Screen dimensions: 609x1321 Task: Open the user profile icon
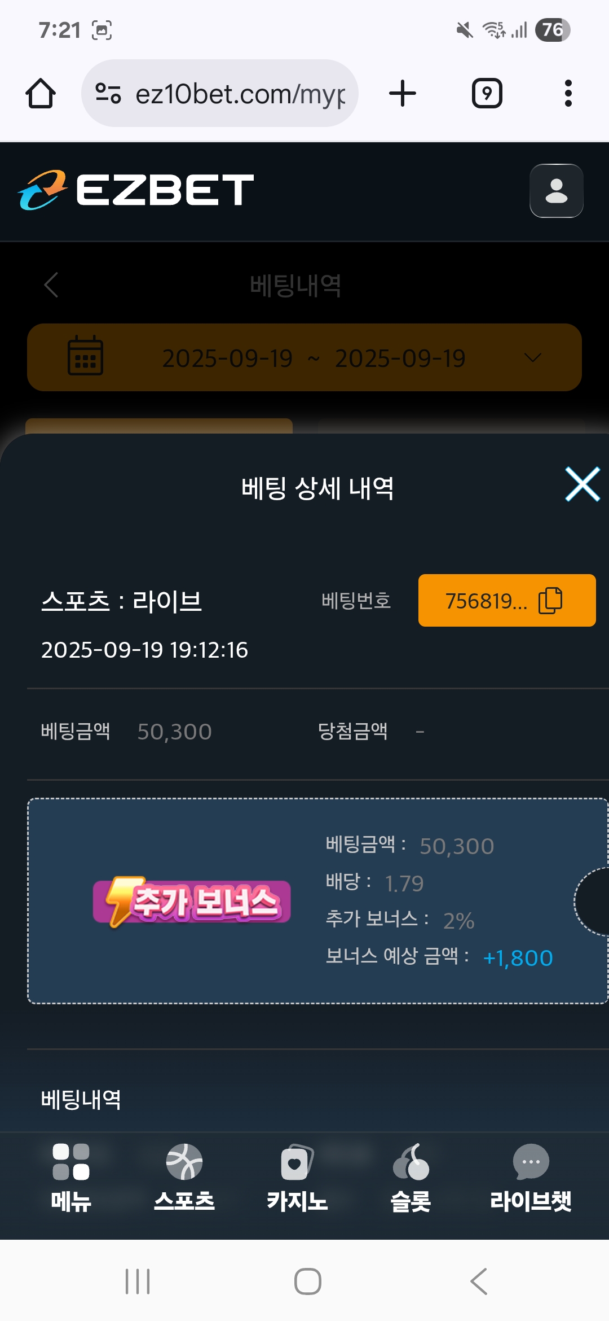click(x=556, y=191)
